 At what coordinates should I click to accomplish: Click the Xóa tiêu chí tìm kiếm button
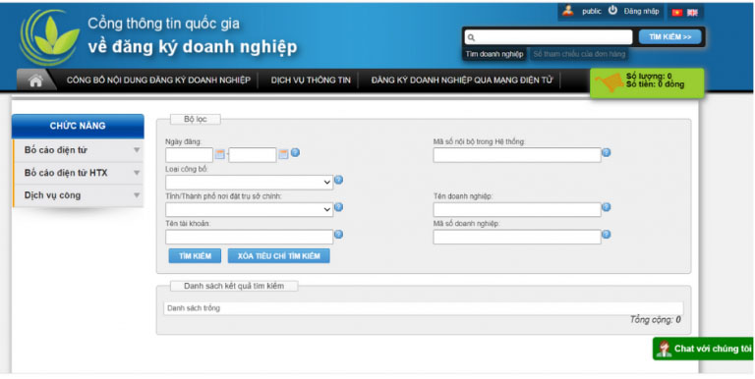tap(279, 256)
